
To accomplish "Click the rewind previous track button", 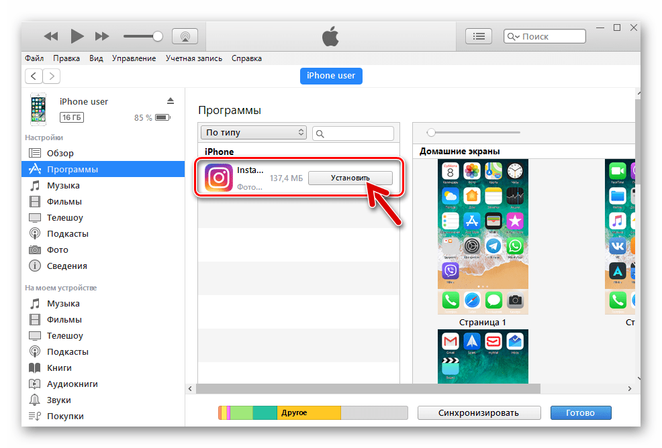I will (51, 36).
